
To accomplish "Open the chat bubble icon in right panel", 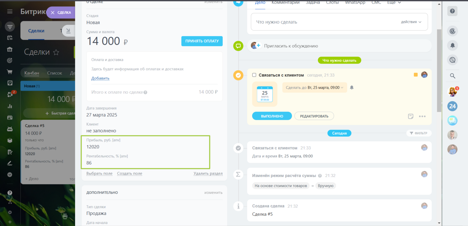I will tap(452, 121).
